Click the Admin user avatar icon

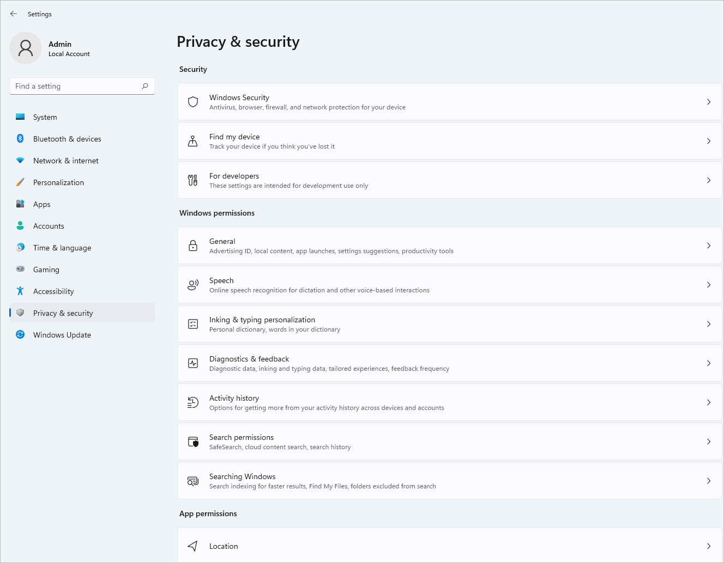26,48
